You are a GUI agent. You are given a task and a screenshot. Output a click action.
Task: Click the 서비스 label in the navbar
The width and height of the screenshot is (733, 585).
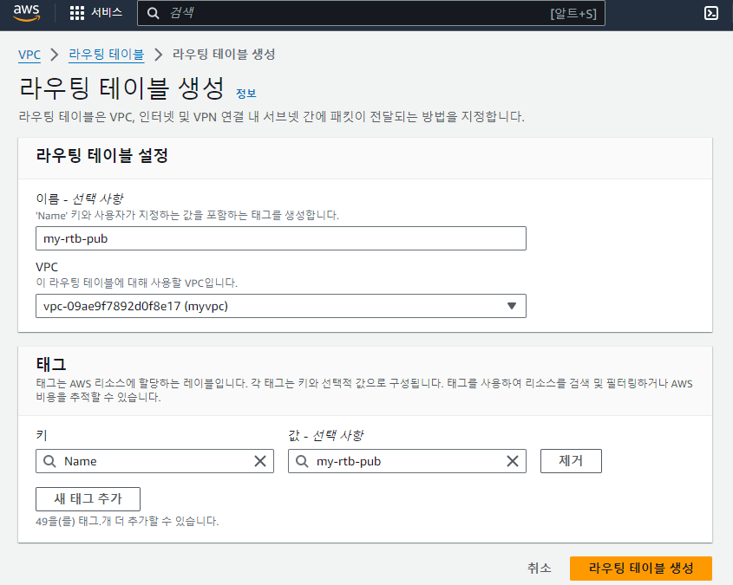tap(107, 13)
